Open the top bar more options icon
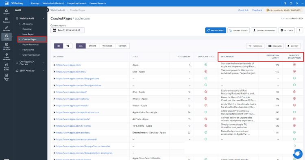Image resolution: width=305 pixels, height=160 pixels. click(x=302, y=3)
